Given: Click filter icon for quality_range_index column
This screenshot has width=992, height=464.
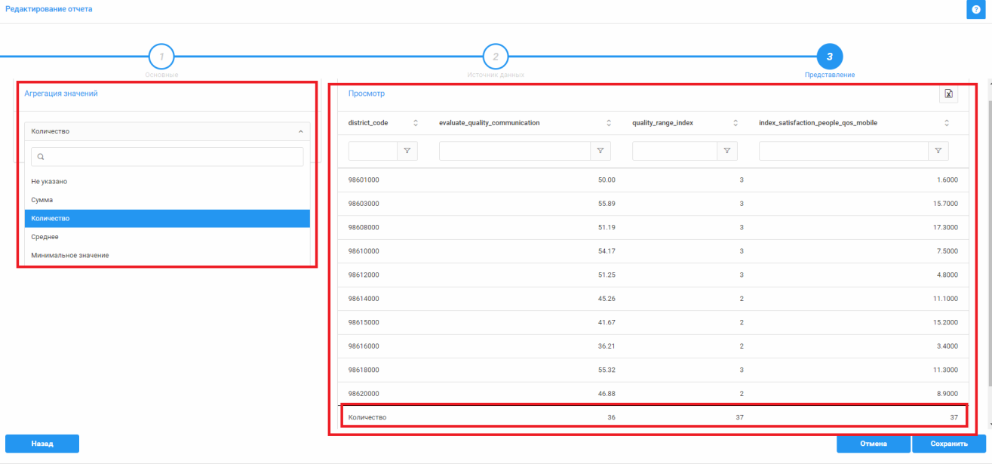Looking at the screenshot, I should [x=726, y=151].
